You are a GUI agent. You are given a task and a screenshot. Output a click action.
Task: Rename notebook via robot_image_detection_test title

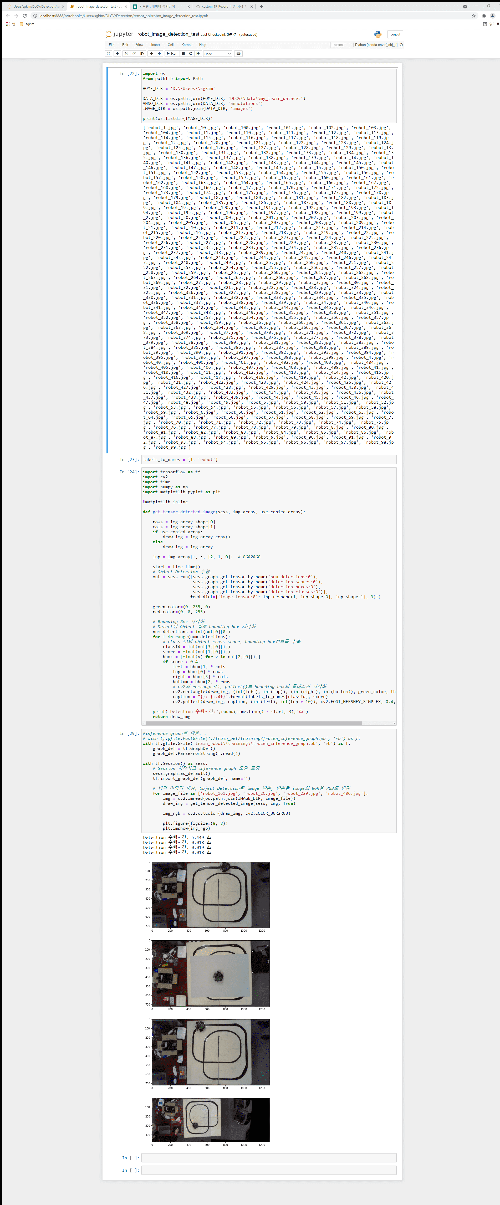click(x=169, y=34)
